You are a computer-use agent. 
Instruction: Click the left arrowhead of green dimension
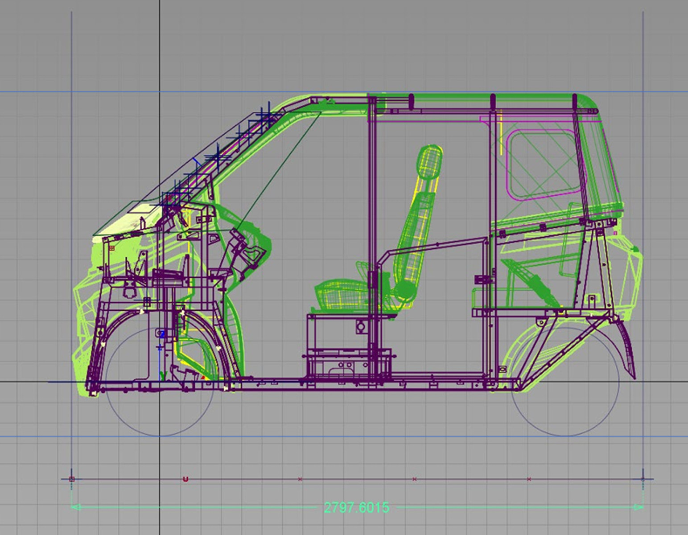(76, 507)
